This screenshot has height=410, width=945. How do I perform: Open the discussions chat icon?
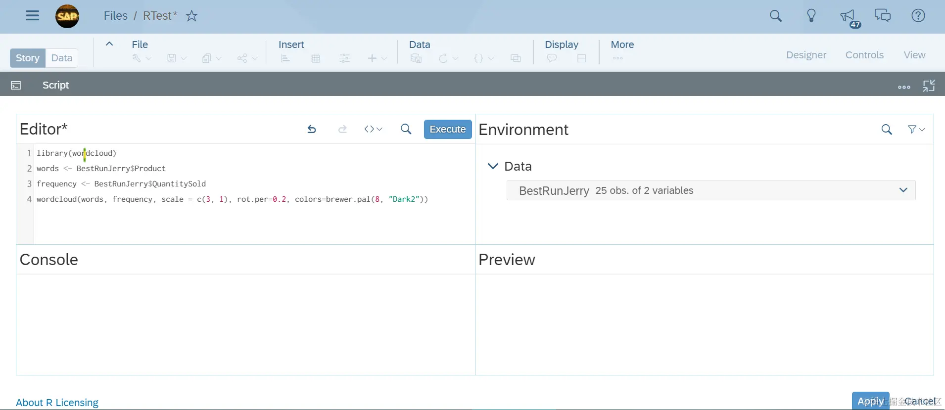883,15
